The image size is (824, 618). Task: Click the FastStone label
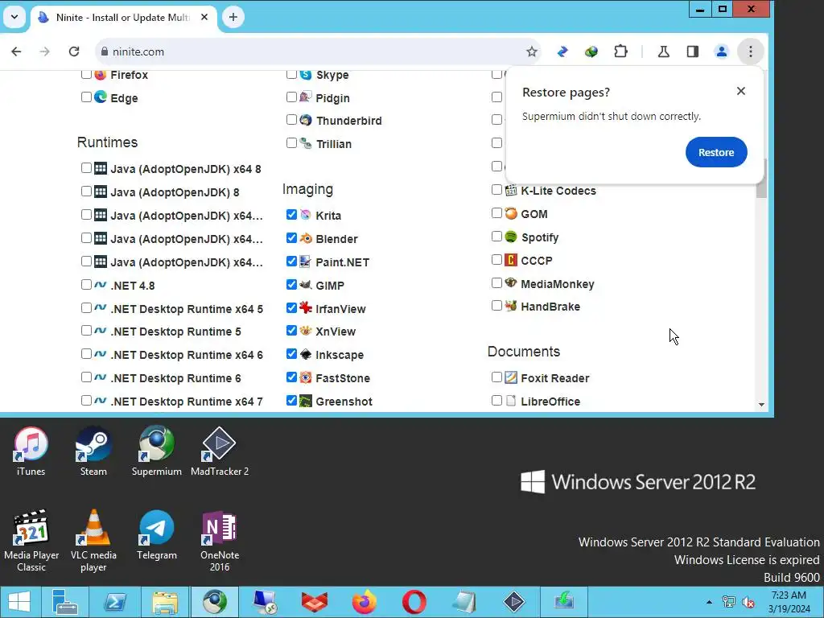[343, 378]
